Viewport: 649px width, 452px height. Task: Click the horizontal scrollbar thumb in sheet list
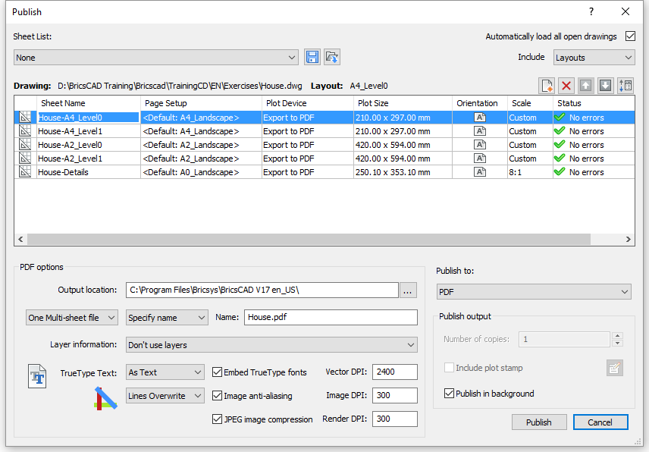pos(309,239)
